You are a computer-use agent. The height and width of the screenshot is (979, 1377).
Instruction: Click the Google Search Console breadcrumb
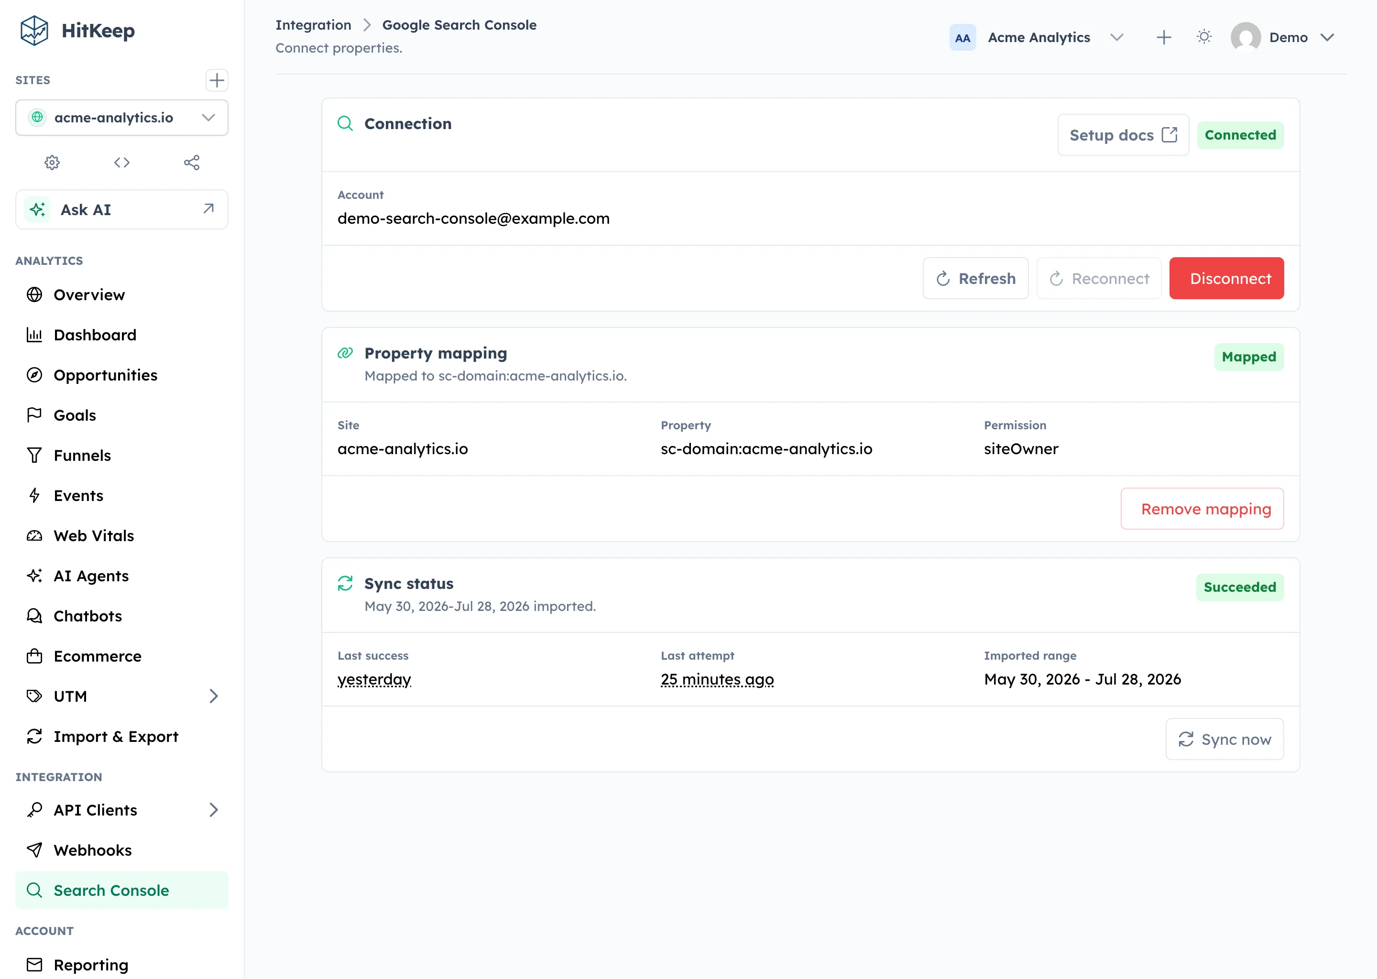tap(459, 25)
